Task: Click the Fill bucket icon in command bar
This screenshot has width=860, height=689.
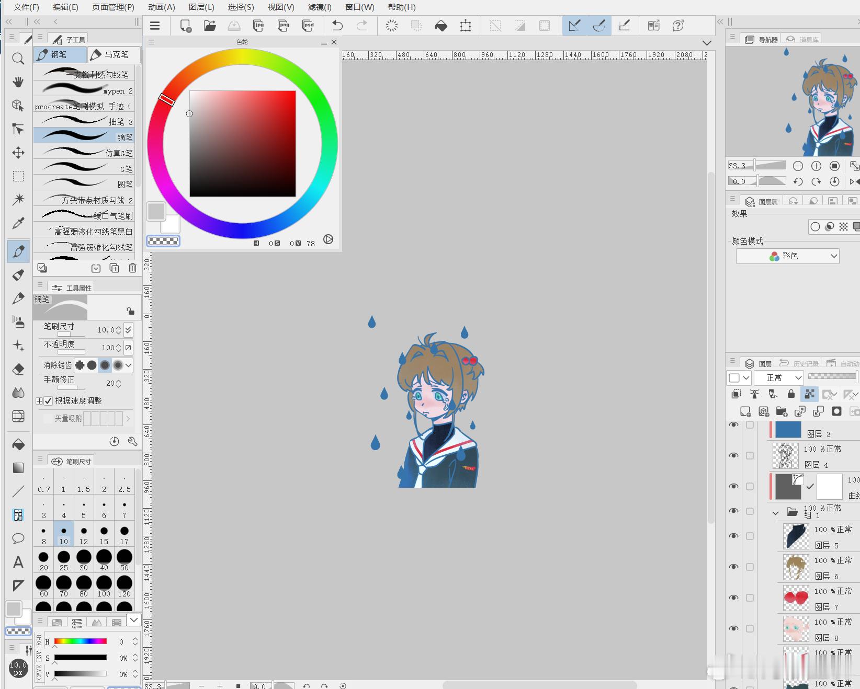Action: click(x=441, y=26)
